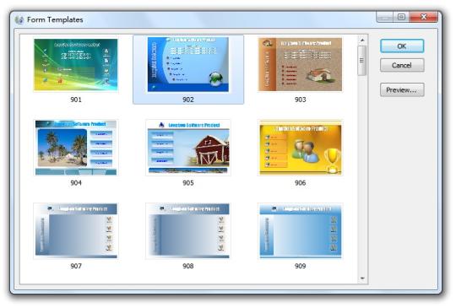Viewport: 456px width, 308px height.
Task: Choose the brown house template 903 thumbnail
Action: (x=300, y=64)
